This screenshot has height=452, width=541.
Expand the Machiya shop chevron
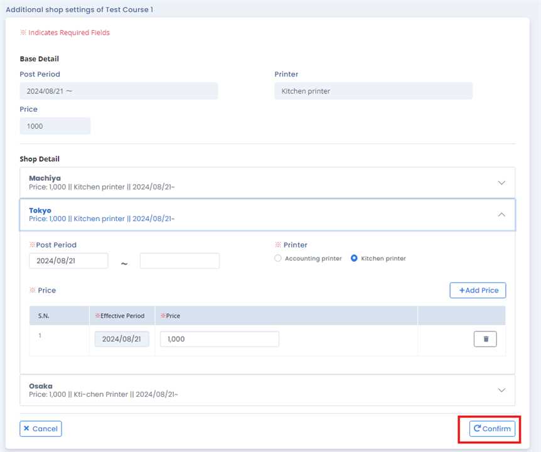(501, 183)
